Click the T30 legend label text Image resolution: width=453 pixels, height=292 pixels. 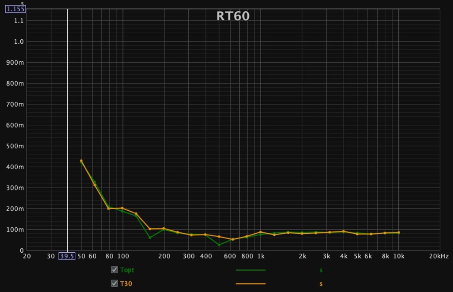coord(126,284)
